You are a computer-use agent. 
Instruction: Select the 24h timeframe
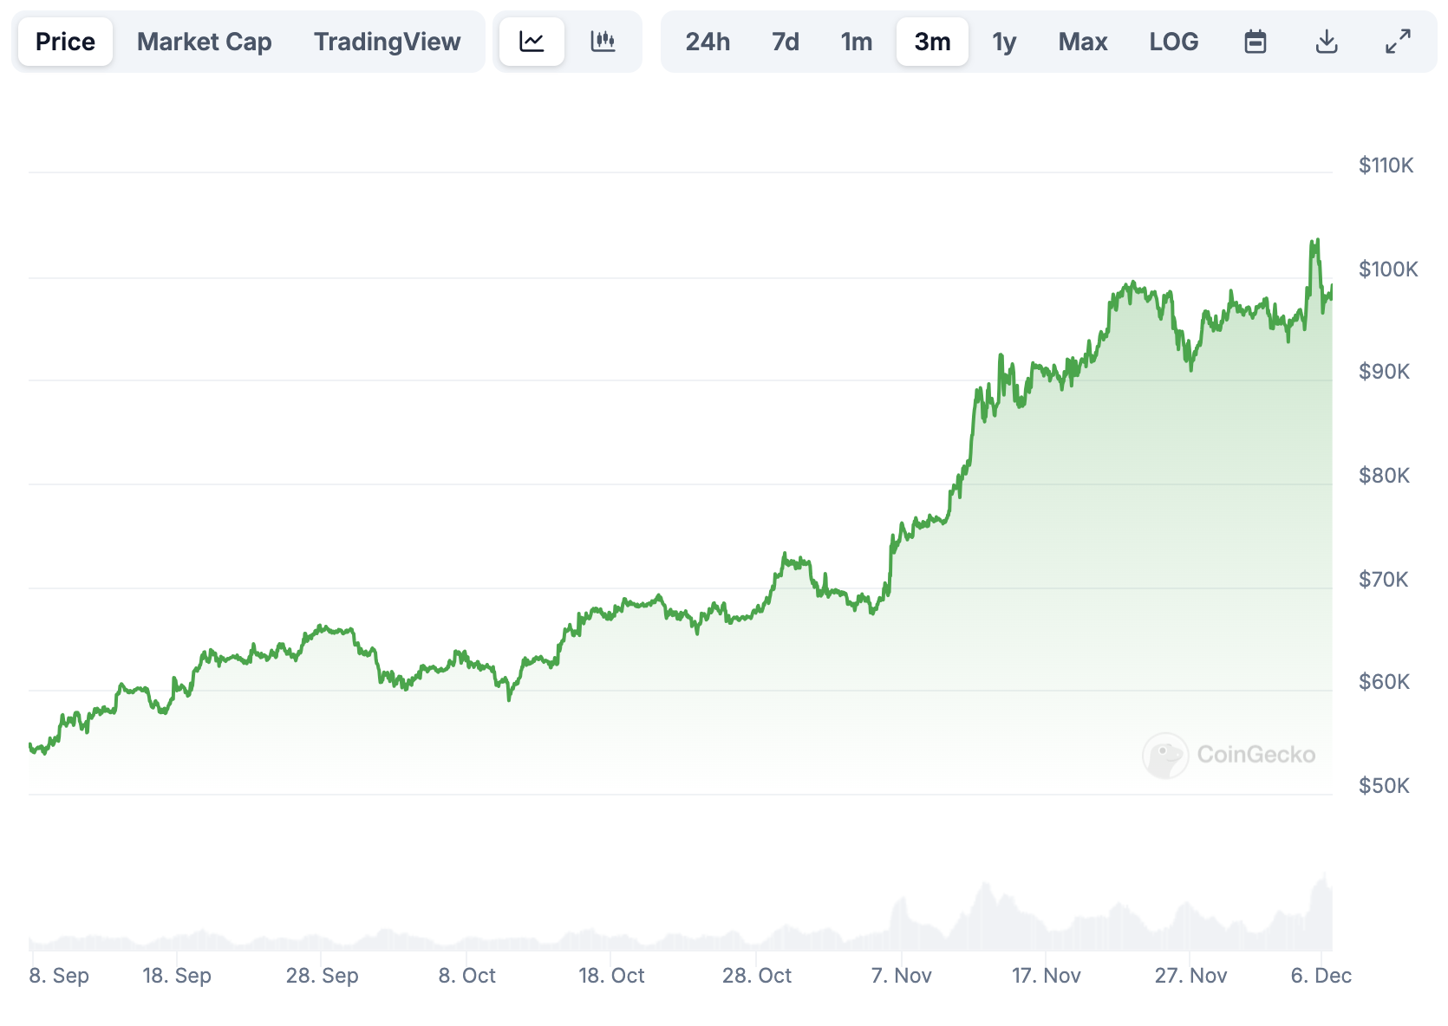[x=708, y=41]
